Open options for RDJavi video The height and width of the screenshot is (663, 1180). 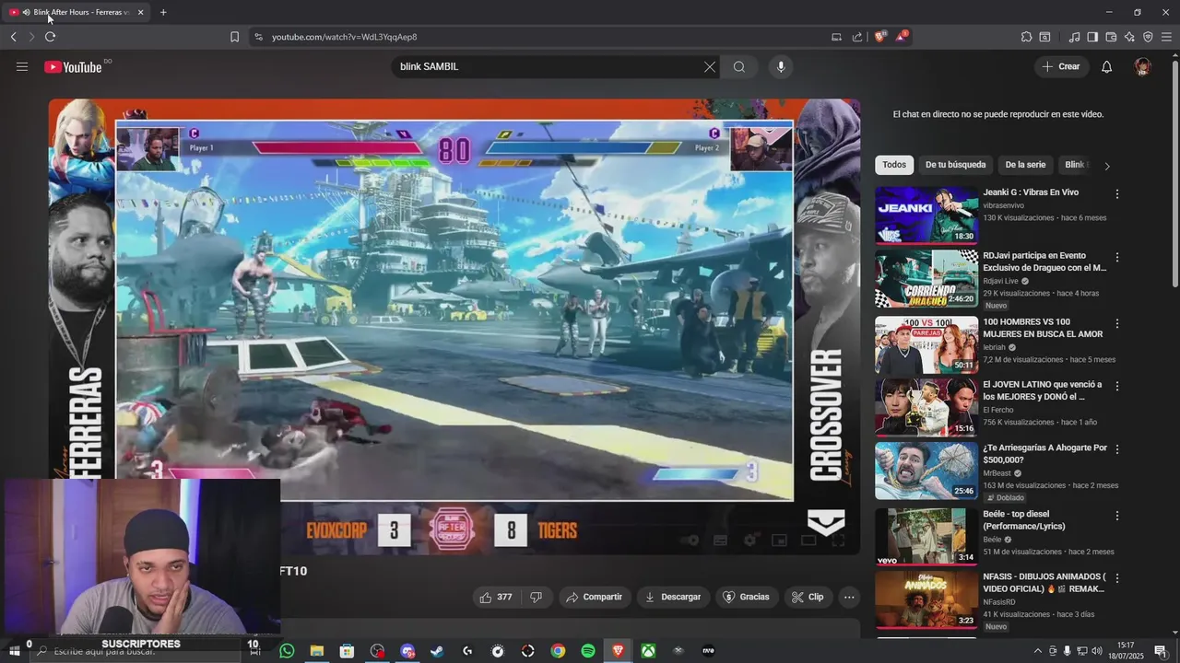pos(1116,258)
